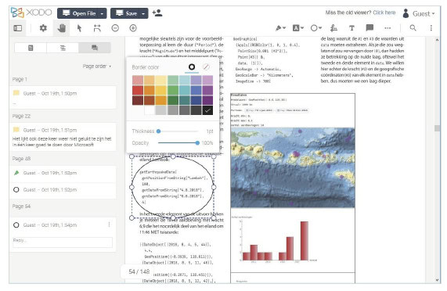Open the Page 1 Guest comment 1:50pm
447x291 pixels.
[63, 97]
